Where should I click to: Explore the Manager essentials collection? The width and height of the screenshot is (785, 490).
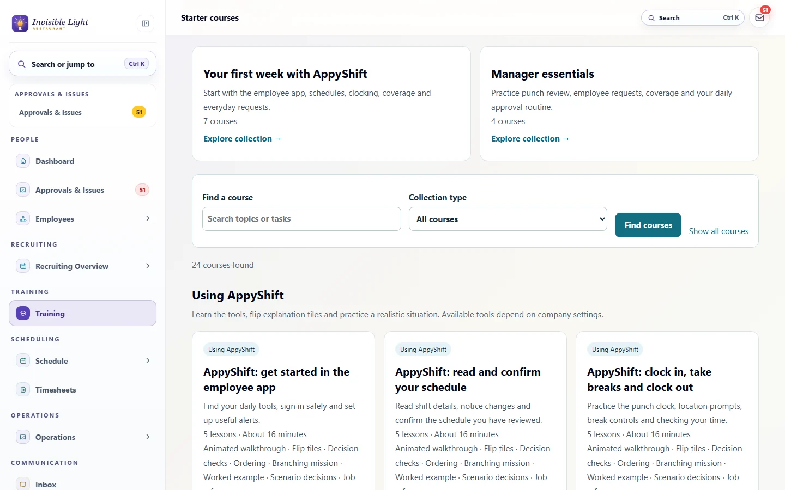[x=530, y=139]
